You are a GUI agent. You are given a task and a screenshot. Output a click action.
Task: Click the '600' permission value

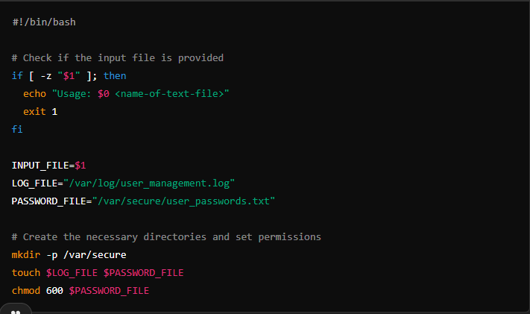(x=54, y=290)
